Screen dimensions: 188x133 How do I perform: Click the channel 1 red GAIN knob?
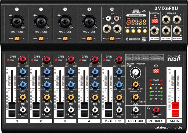[x=22, y=59]
